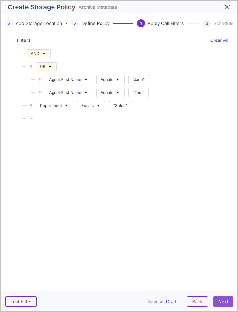Edit the "Sales" value field

(x=120, y=106)
